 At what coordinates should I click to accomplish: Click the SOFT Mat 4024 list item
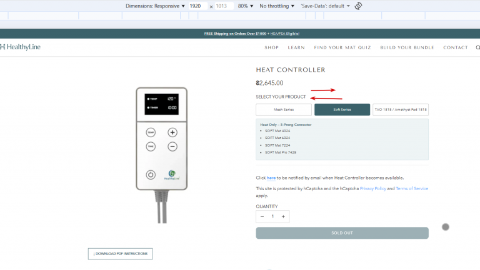pos(277,131)
